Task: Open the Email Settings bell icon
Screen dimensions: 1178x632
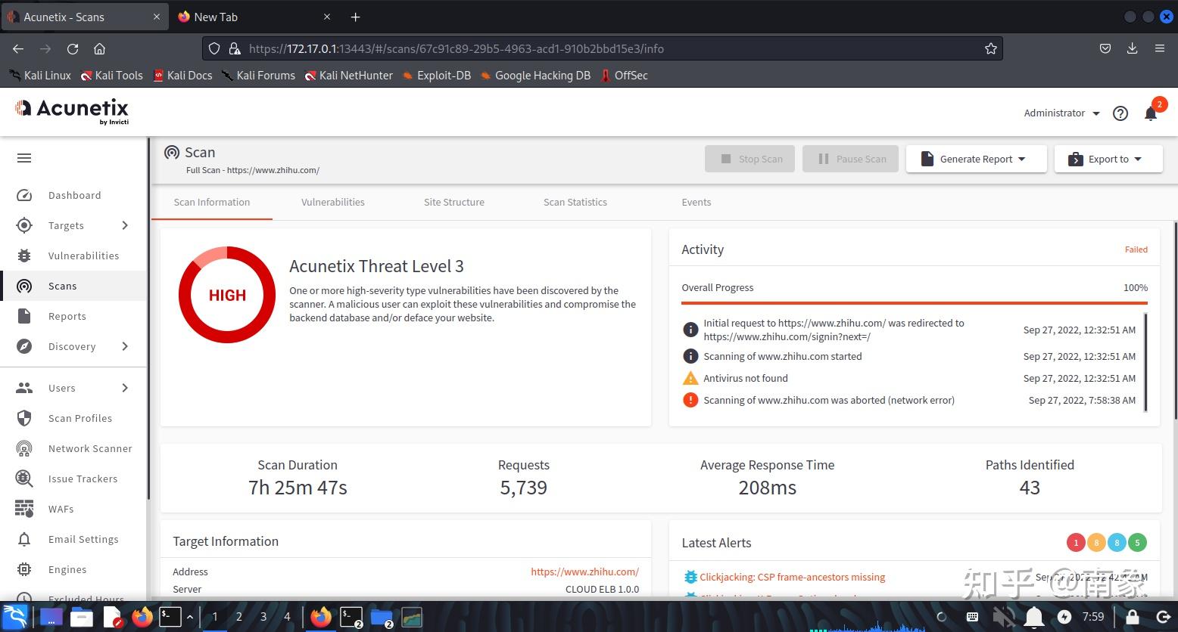Action: click(24, 539)
